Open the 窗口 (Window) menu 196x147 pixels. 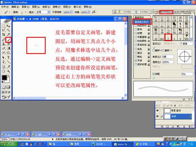[77, 7]
